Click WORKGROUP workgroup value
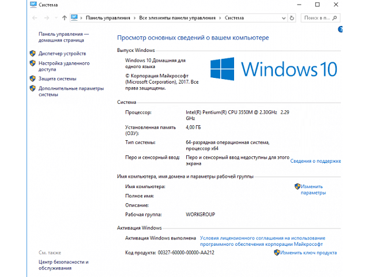Screen dimensions: 369x277 (x=200, y=215)
